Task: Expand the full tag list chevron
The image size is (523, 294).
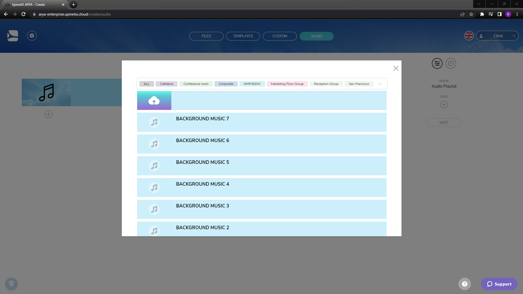Action: tap(380, 84)
